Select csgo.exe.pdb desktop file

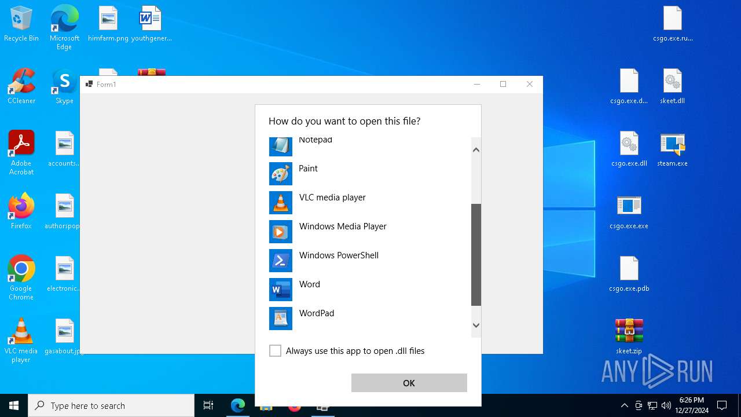[629, 275]
